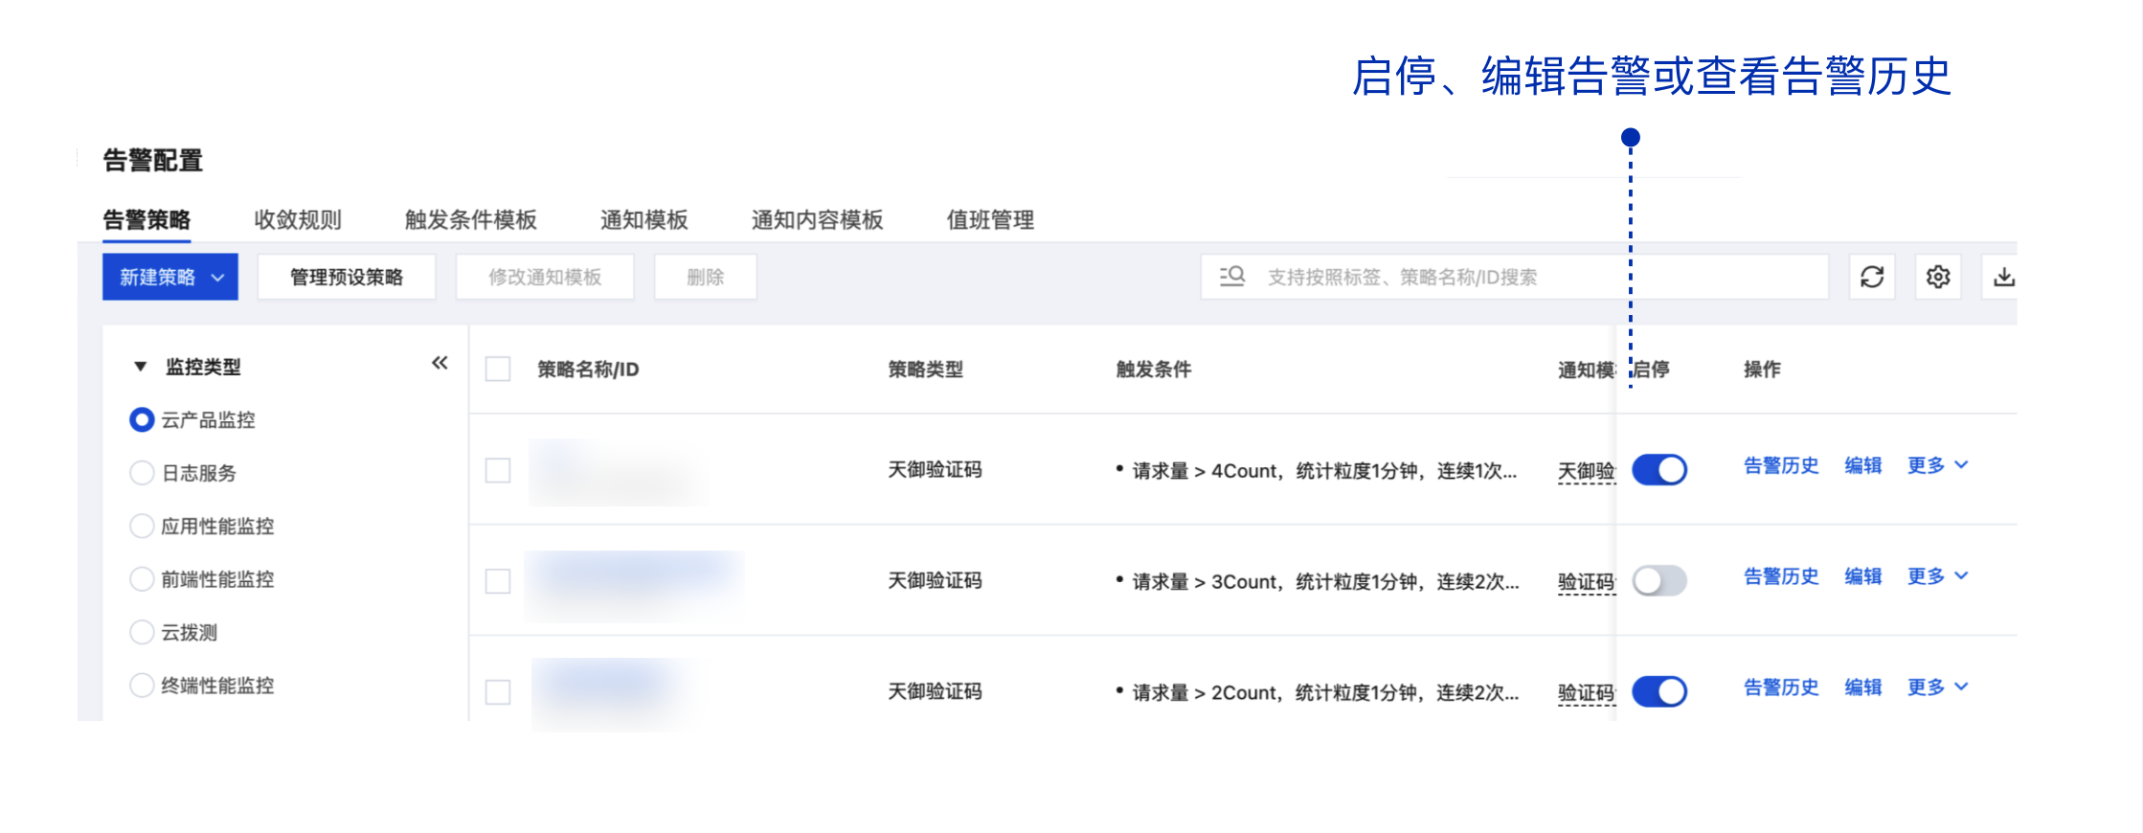Click the search icon in search box
The image size is (2143, 833).
point(1232,277)
